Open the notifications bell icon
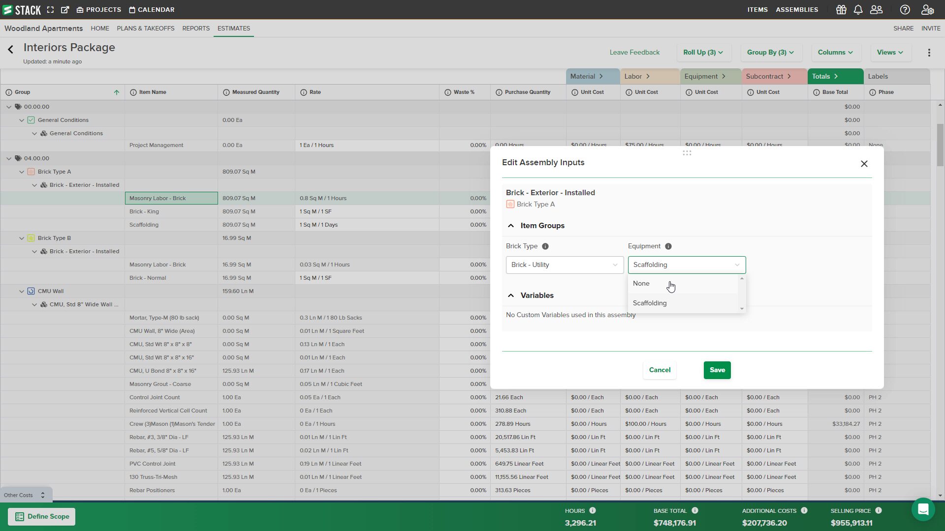 (x=858, y=9)
